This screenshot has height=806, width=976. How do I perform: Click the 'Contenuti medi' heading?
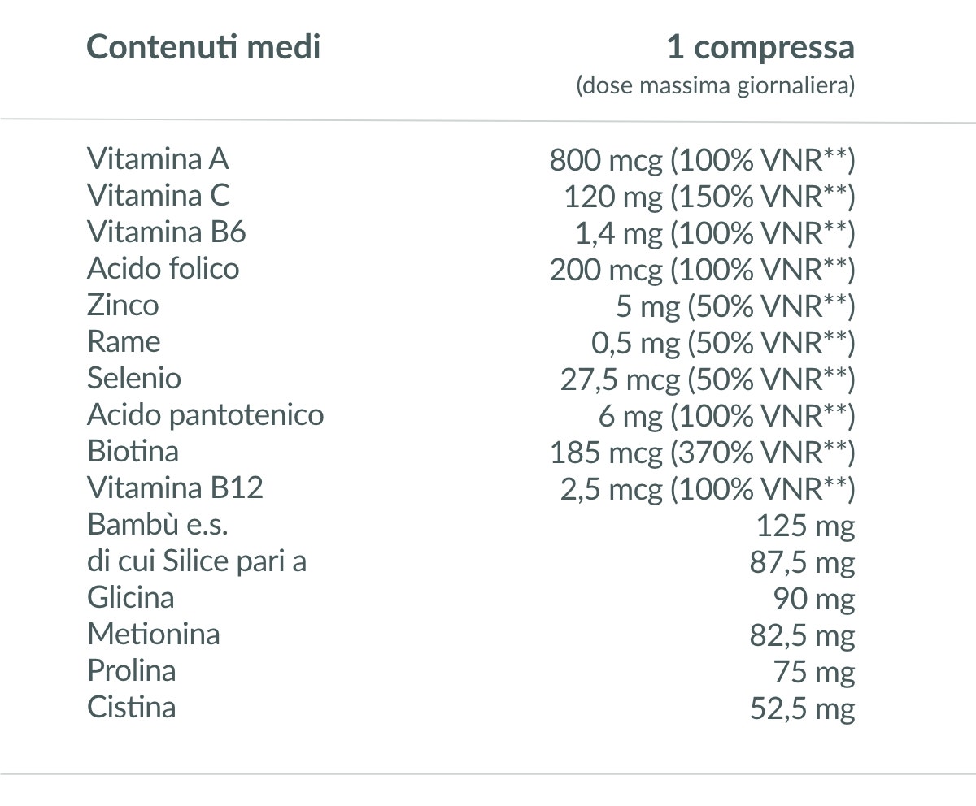coord(203,47)
